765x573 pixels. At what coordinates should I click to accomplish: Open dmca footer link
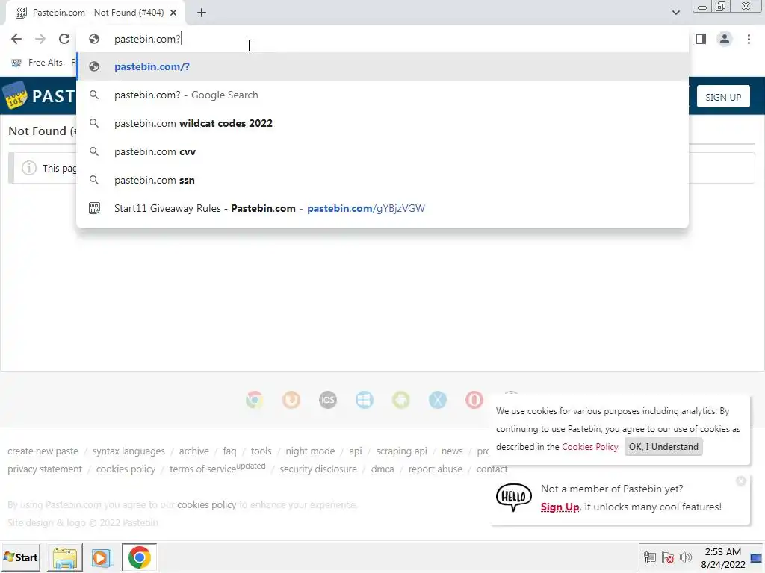[x=382, y=469]
